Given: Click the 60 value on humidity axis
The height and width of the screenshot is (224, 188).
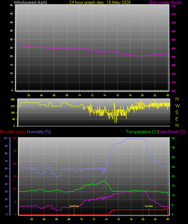Looking at the screenshot, I should 6,168.
